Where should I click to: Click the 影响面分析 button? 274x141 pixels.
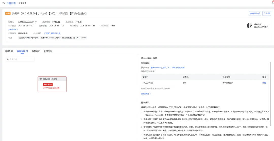(255, 13)
